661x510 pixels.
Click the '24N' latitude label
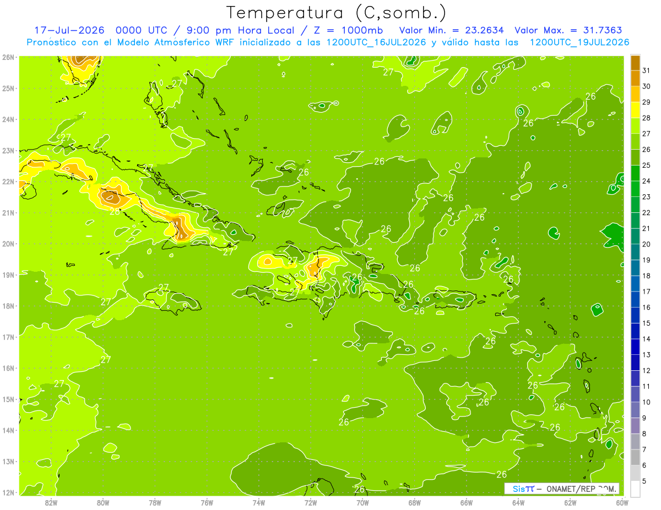(x=8, y=119)
